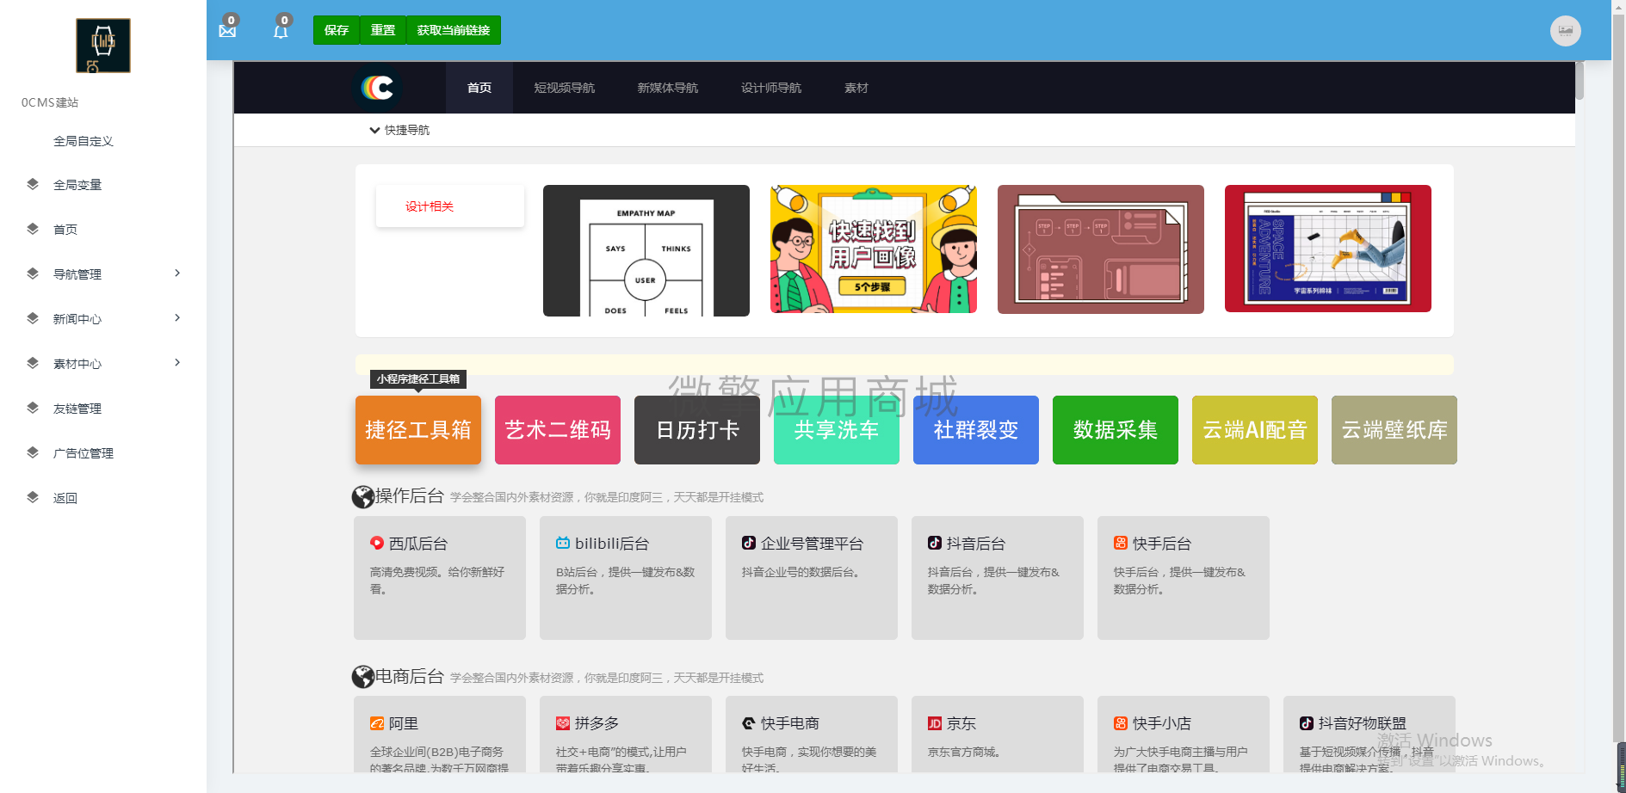Screen dimensions: 1626x793
Task: Click the 西瓜后台 red icon
Action: pos(377,543)
